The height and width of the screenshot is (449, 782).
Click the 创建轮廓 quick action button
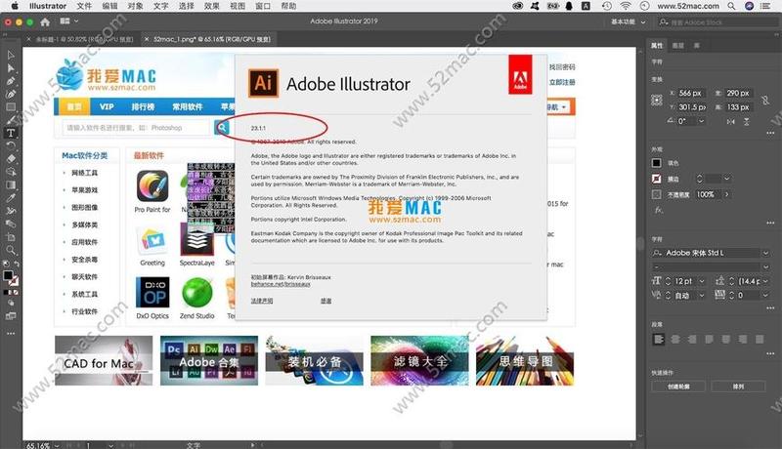(678, 387)
